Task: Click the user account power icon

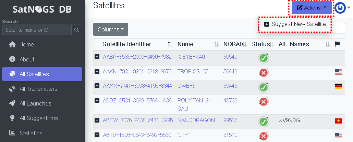Action: (x=340, y=8)
